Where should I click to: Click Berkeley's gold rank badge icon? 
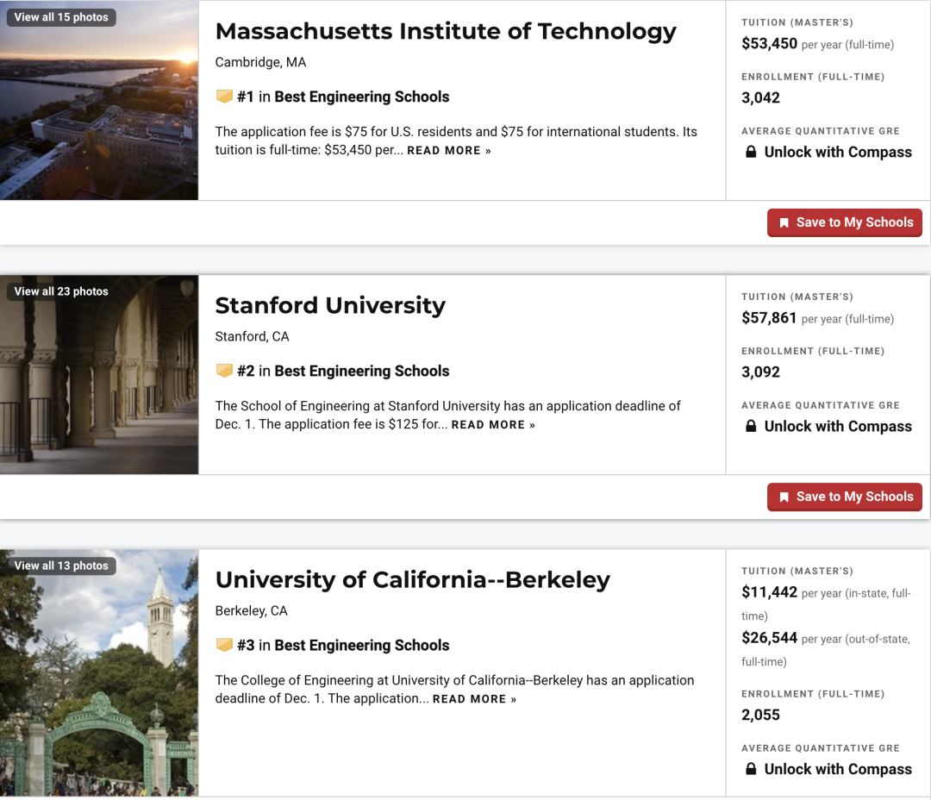point(224,645)
